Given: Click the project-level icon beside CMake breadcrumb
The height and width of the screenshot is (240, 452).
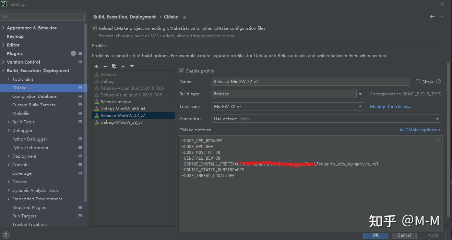Looking at the screenshot, I should coord(184,17).
